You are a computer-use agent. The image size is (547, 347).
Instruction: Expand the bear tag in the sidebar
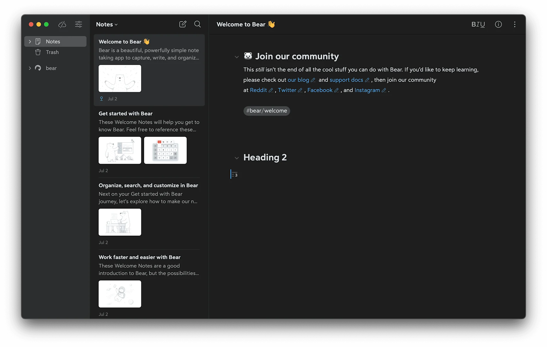[x=30, y=68]
